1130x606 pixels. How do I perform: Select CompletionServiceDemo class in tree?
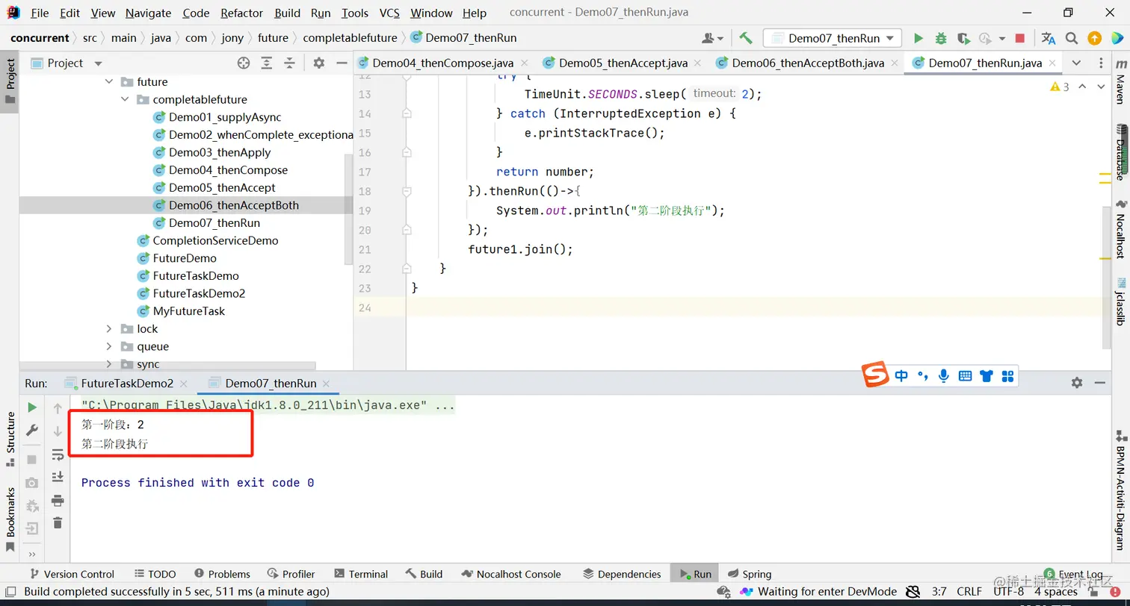coord(215,241)
